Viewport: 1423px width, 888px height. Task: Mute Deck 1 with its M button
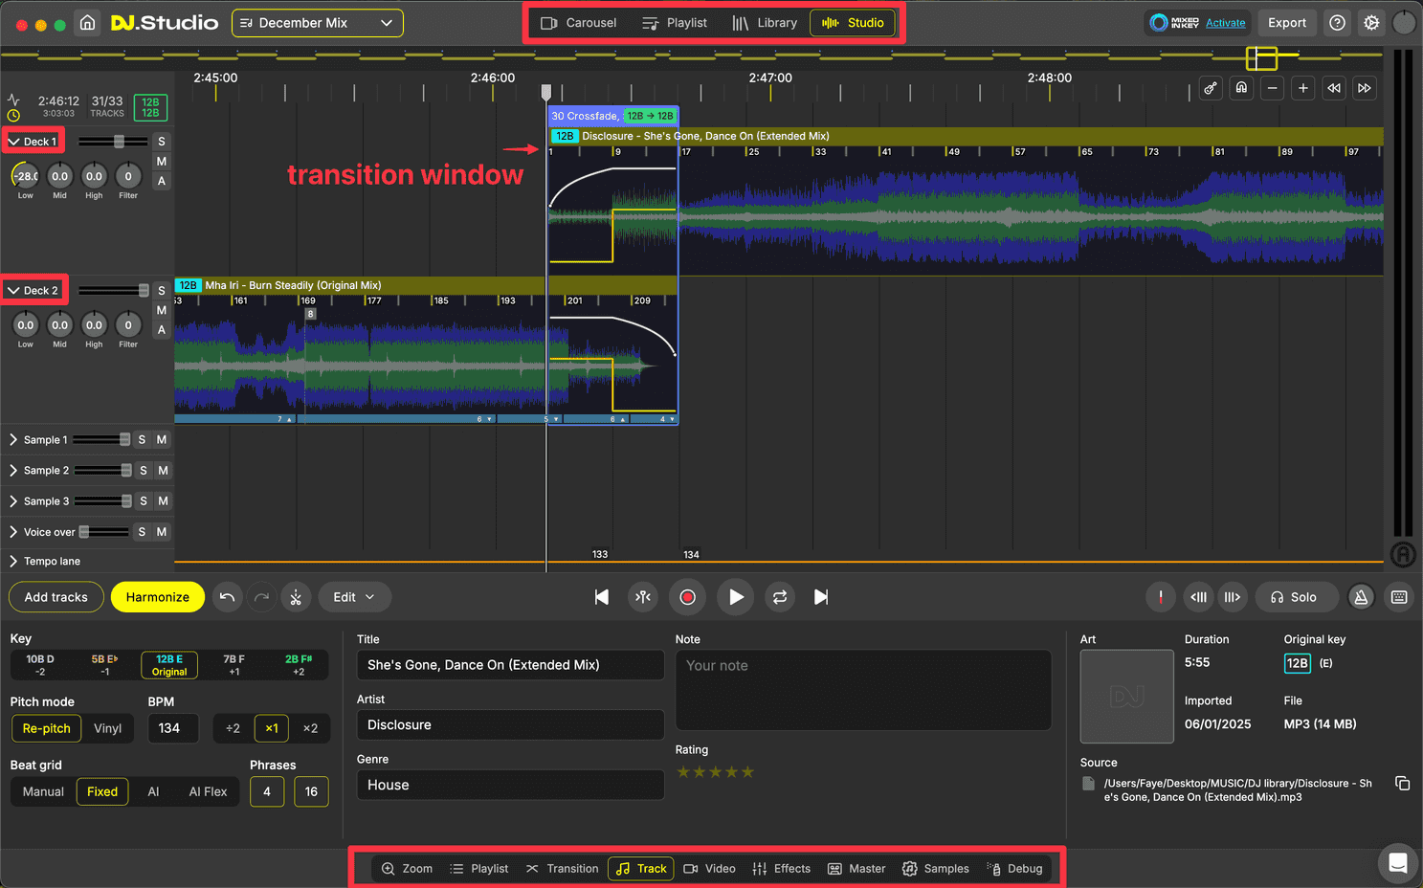(162, 162)
